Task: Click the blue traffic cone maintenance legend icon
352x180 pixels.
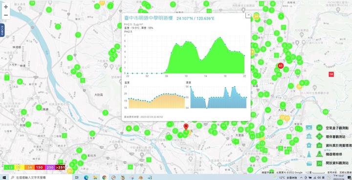Action: (x=309, y=154)
